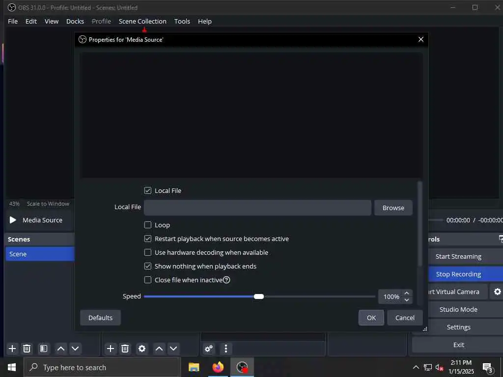
Task: Click Stop Recording button
Action: pos(466,274)
